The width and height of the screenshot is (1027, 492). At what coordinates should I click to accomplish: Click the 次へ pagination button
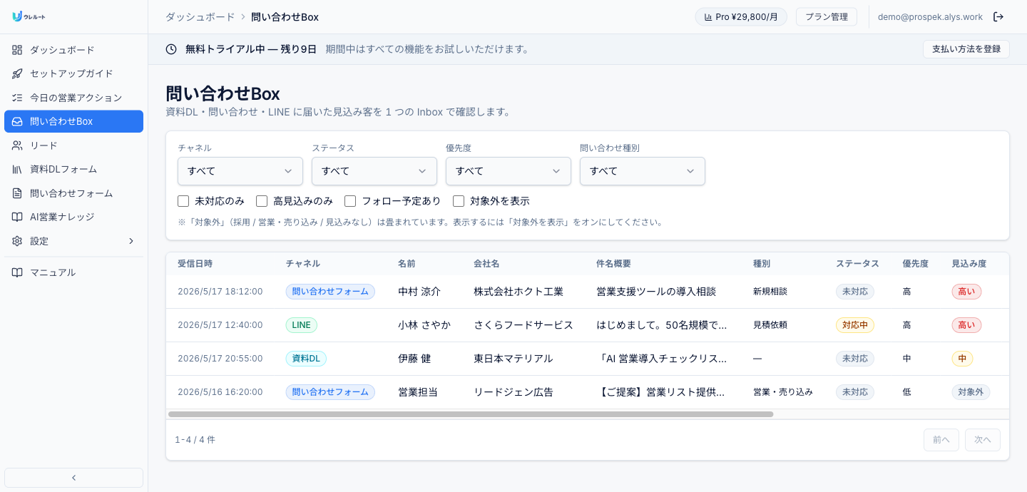[983, 440]
